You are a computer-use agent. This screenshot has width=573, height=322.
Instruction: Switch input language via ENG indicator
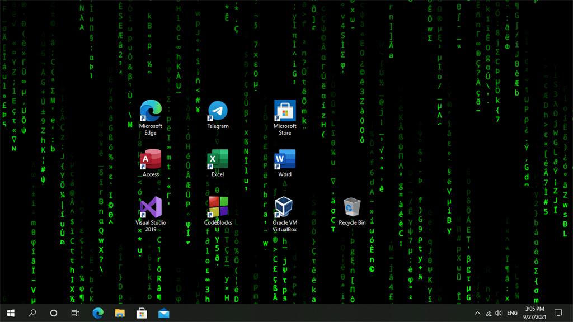pyautogui.click(x=513, y=313)
